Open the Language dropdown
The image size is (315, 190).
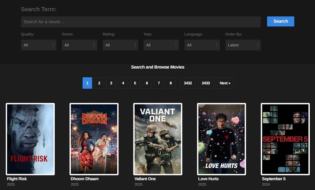202,45
